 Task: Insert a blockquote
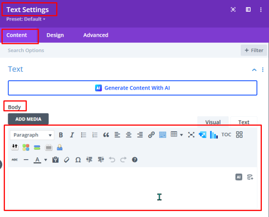[x=106, y=135]
